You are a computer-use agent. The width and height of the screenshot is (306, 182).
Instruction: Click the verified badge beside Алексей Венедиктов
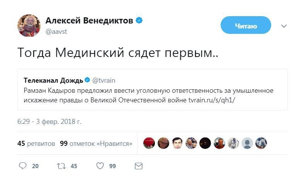139,20
